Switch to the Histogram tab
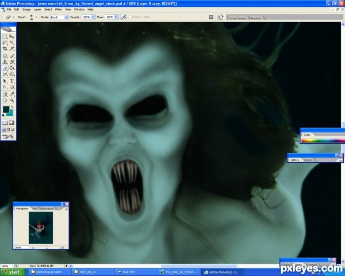Screen dimensions: 345x276 coord(48,208)
